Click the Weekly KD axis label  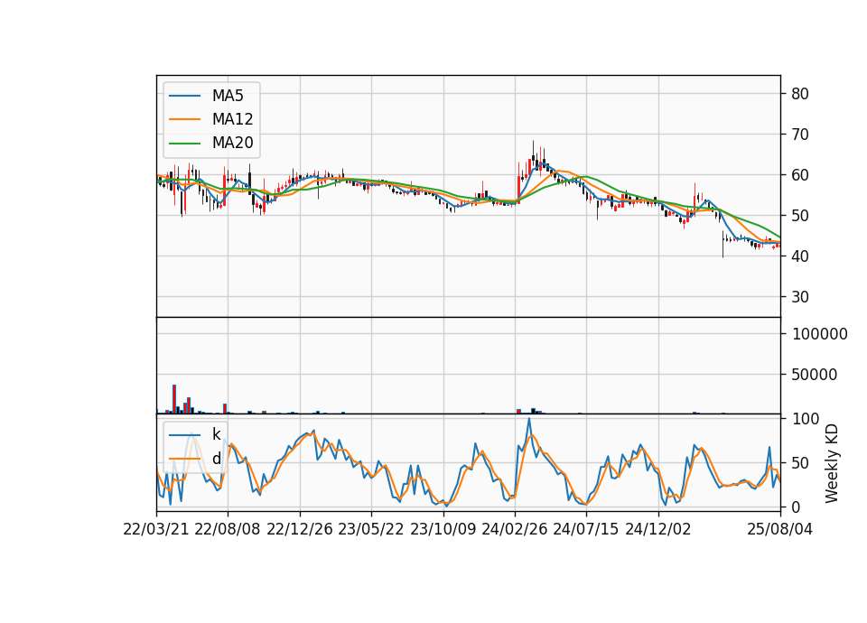click(832, 463)
